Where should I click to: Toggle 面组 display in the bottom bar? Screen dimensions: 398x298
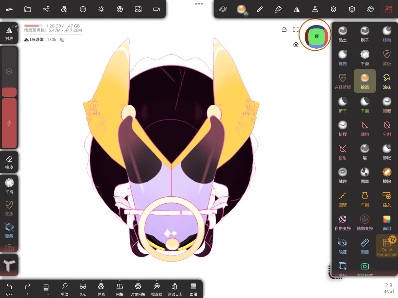click(193, 289)
